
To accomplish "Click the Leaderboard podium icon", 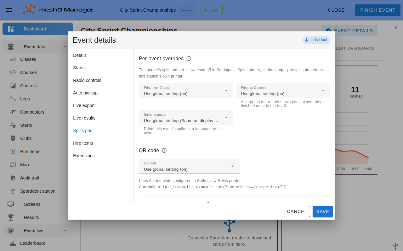I will tap(13, 243).
